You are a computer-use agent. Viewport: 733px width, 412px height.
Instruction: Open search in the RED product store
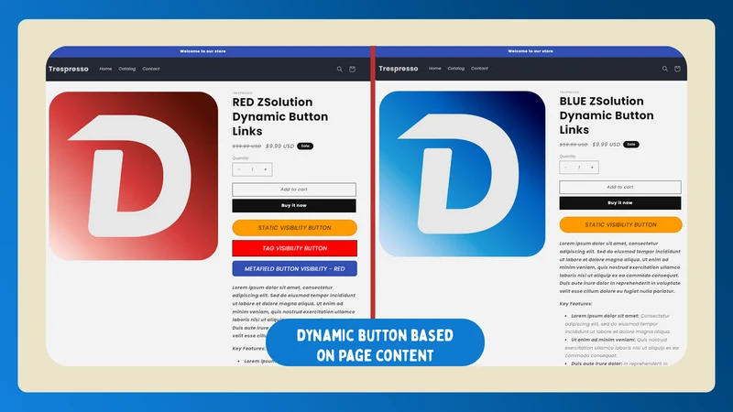(x=339, y=70)
